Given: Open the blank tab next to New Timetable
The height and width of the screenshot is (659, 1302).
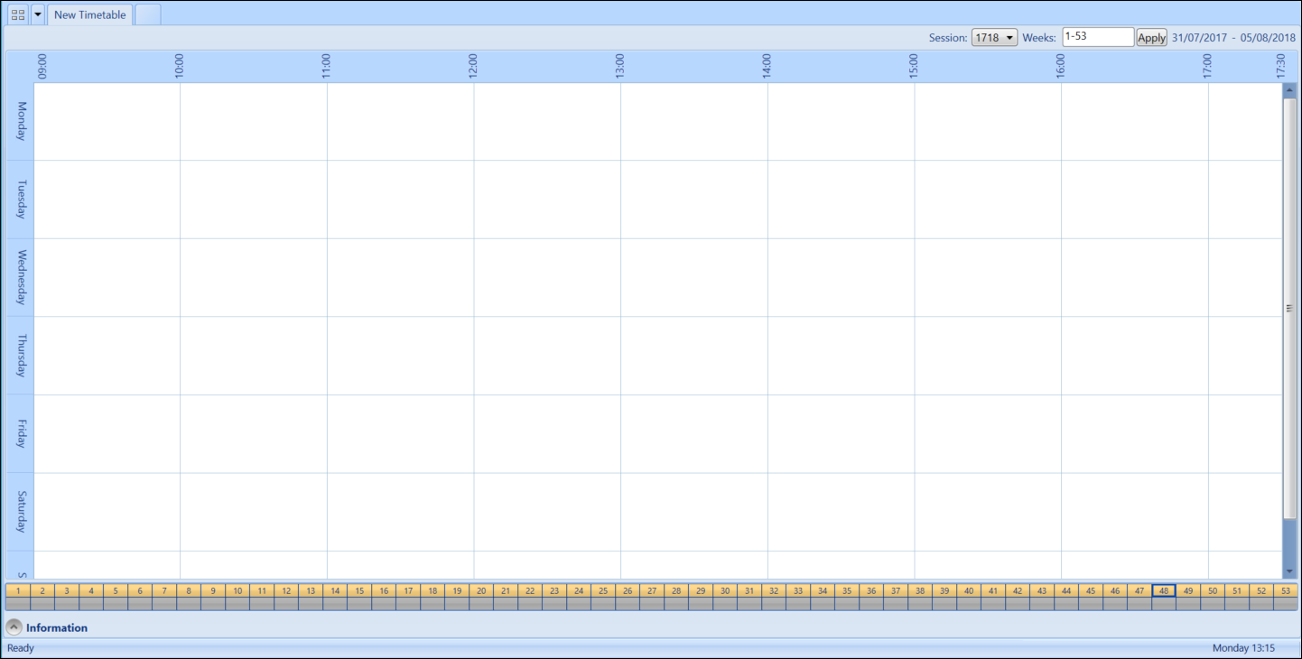Looking at the screenshot, I should pos(148,15).
